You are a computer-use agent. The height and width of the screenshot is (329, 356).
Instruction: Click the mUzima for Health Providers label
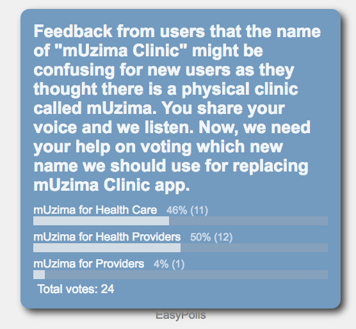coord(107,237)
